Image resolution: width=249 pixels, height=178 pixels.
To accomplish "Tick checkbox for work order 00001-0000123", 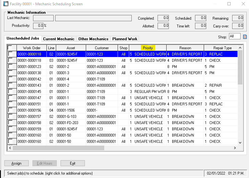I will 11,66.
